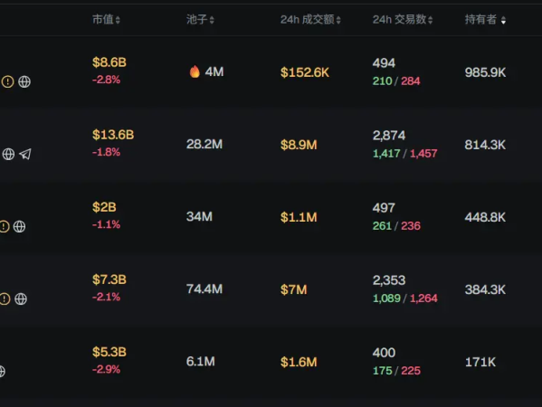The image size is (542, 407).
Task: Sort by 24h 成交额 column header
Action: [310, 20]
